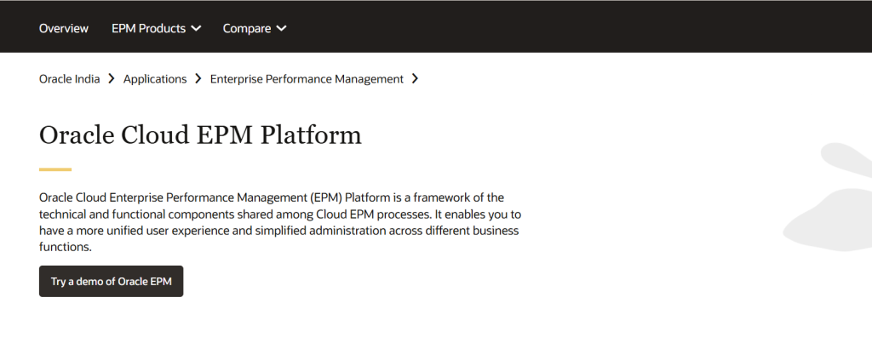Click the Oracle Cloud EPM Platform heading

200,135
